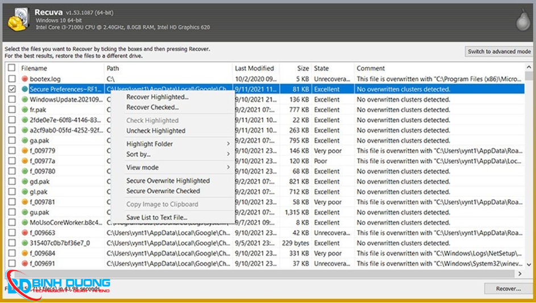Toggle the select-all checkbox in the header
The height and width of the screenshot is (303, 536).
(11, 68)
